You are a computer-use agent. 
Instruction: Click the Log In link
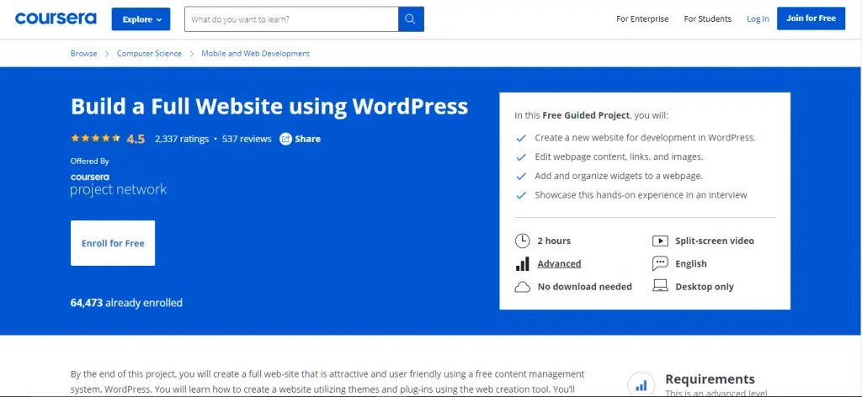point(758,19)
